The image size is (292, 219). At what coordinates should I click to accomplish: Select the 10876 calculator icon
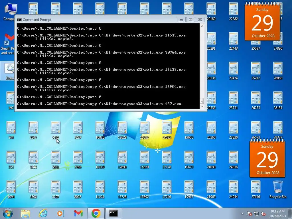(100, 130)
